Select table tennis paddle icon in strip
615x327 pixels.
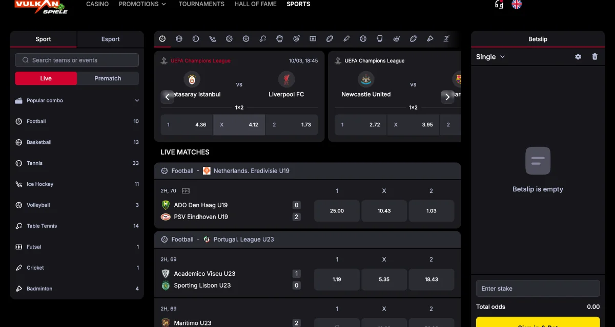[x=263, y=38]
